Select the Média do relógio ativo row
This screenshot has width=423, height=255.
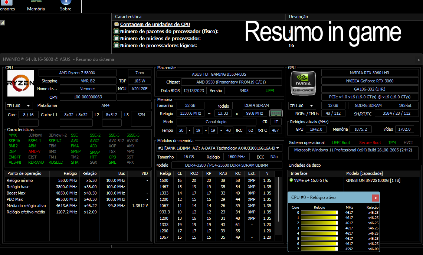point(78,206)
